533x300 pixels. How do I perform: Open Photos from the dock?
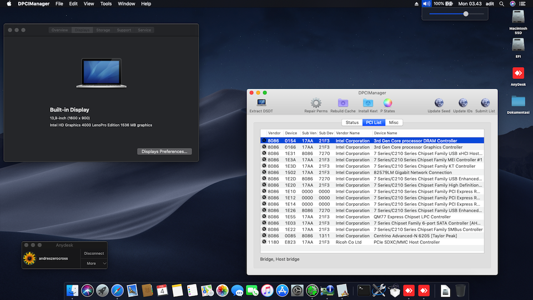point(222,291)
